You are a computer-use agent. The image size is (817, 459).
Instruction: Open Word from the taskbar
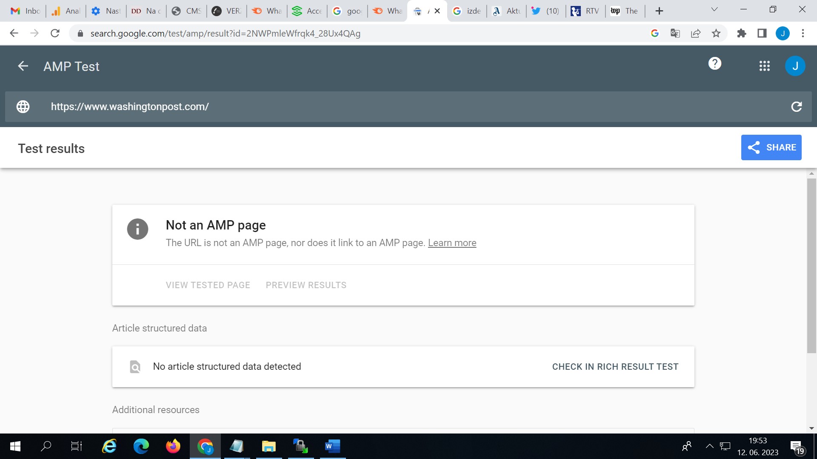pos(332,446)
